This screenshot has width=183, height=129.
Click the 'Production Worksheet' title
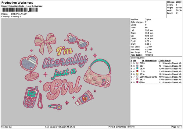17,2
